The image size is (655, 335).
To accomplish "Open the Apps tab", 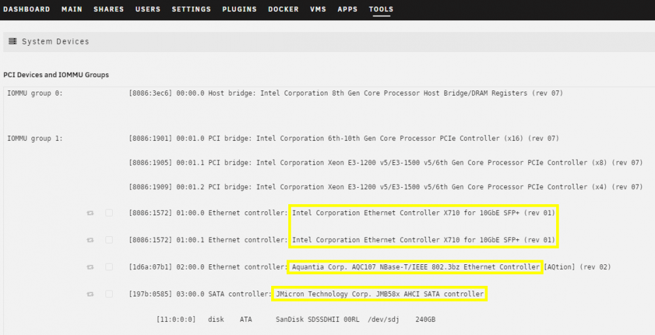I will coord(348,9).
